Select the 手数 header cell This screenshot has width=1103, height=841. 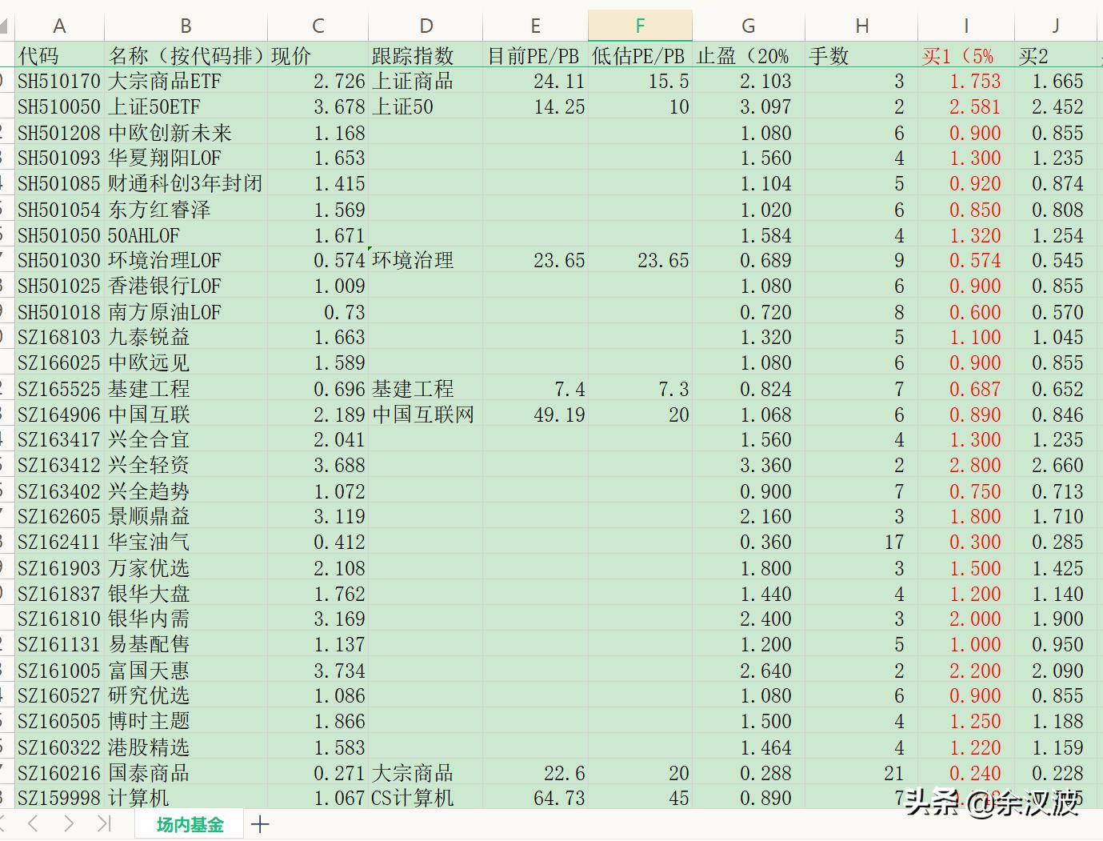[x=832, y=55]
